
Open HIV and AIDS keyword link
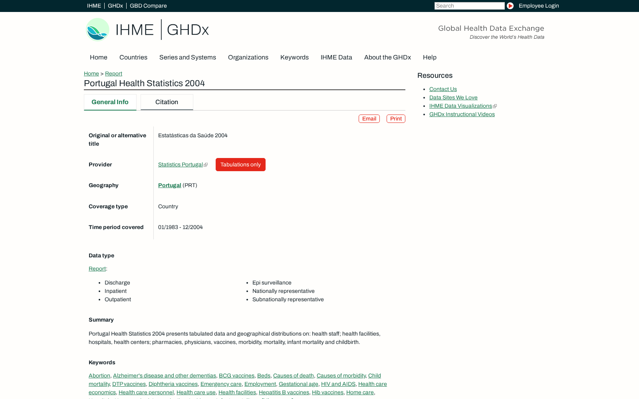pos(338,384)
